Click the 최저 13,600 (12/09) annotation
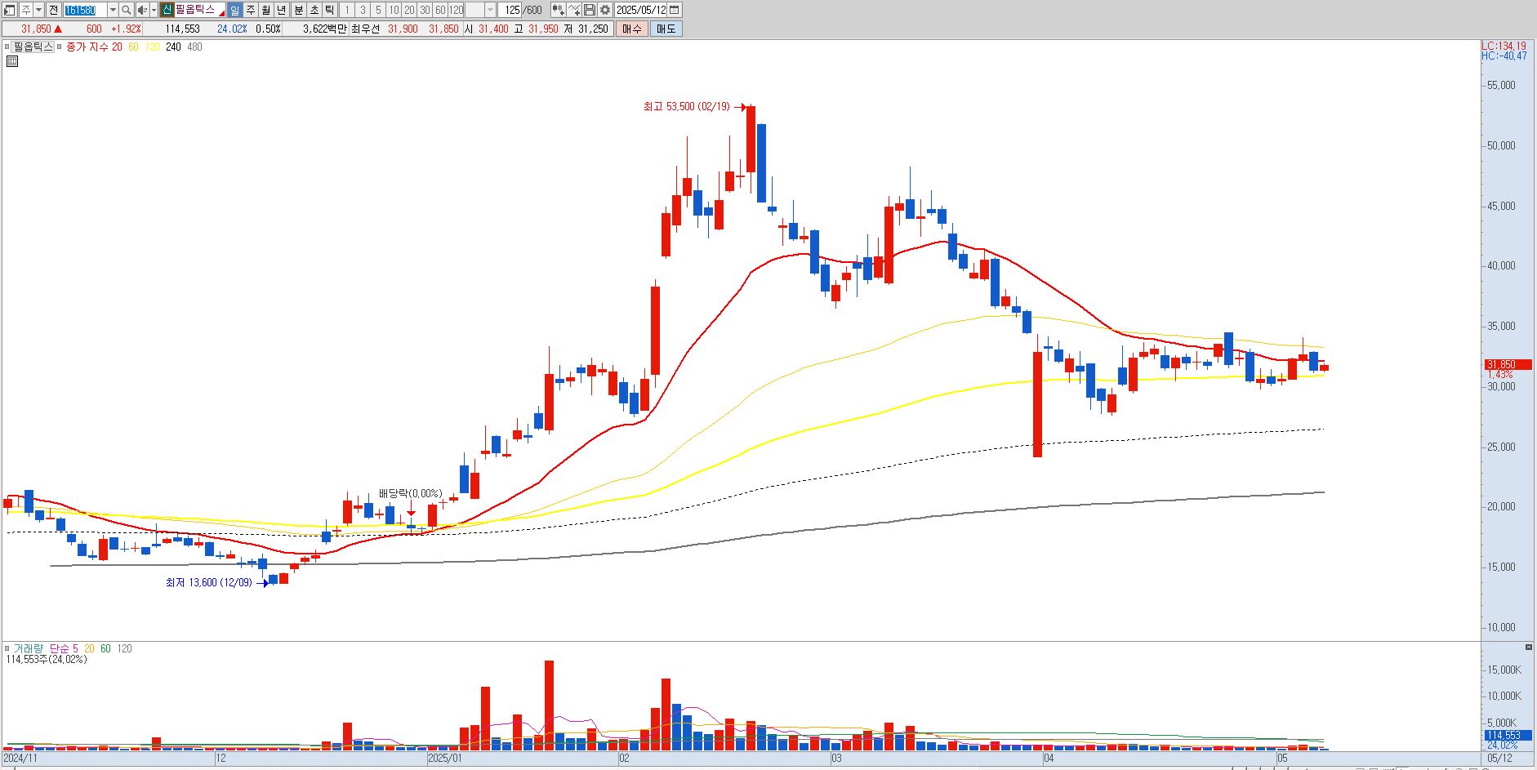 (x=209, y=582)
